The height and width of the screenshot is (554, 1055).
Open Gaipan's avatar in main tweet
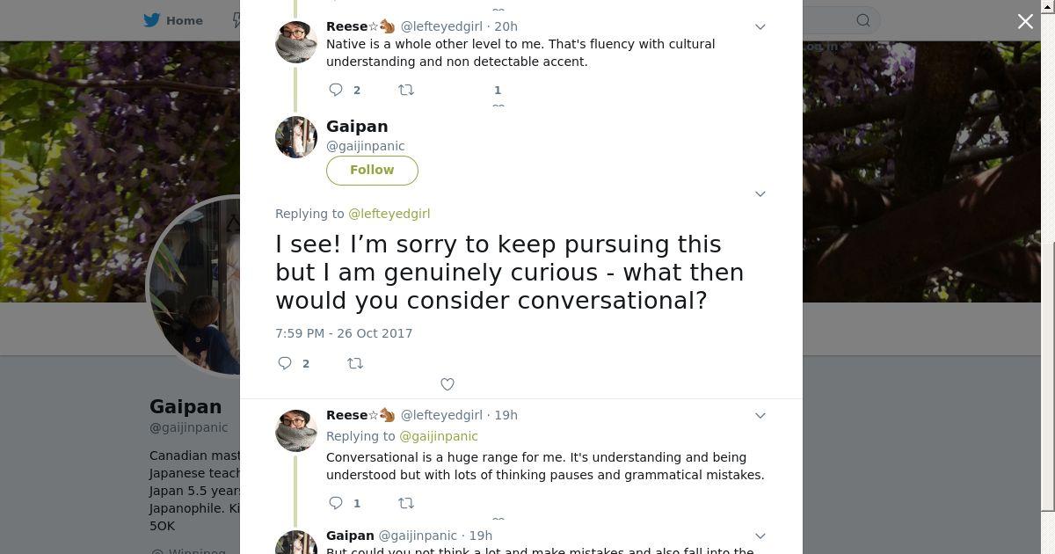(296, 137)
